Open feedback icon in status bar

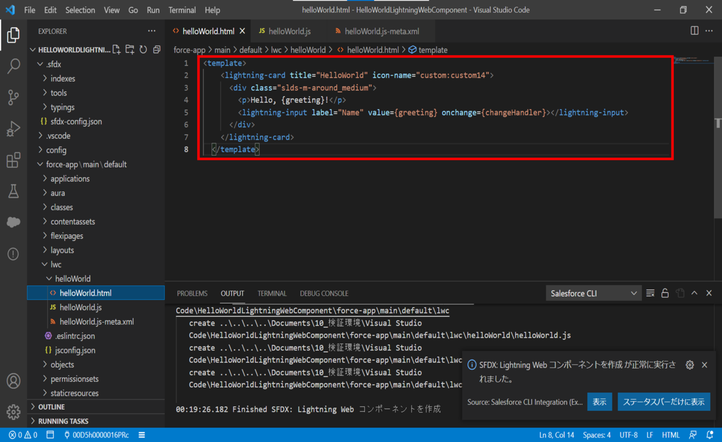pos(693,435)
